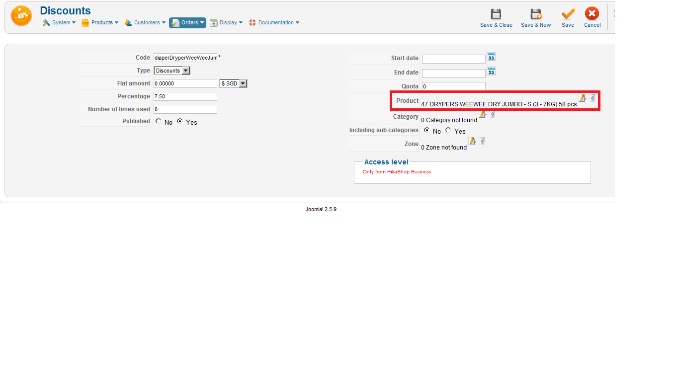
Task: Click the Save & Close floppy disk button
Action: 496,18
